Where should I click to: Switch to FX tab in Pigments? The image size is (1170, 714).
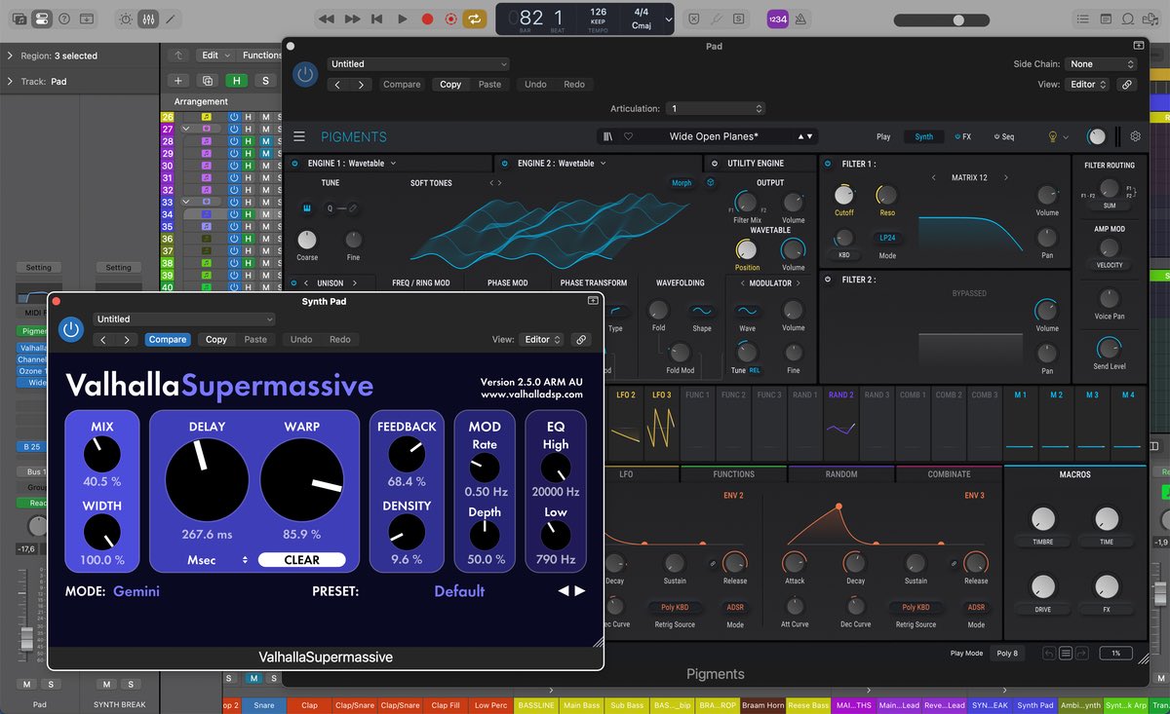(963, 137)
